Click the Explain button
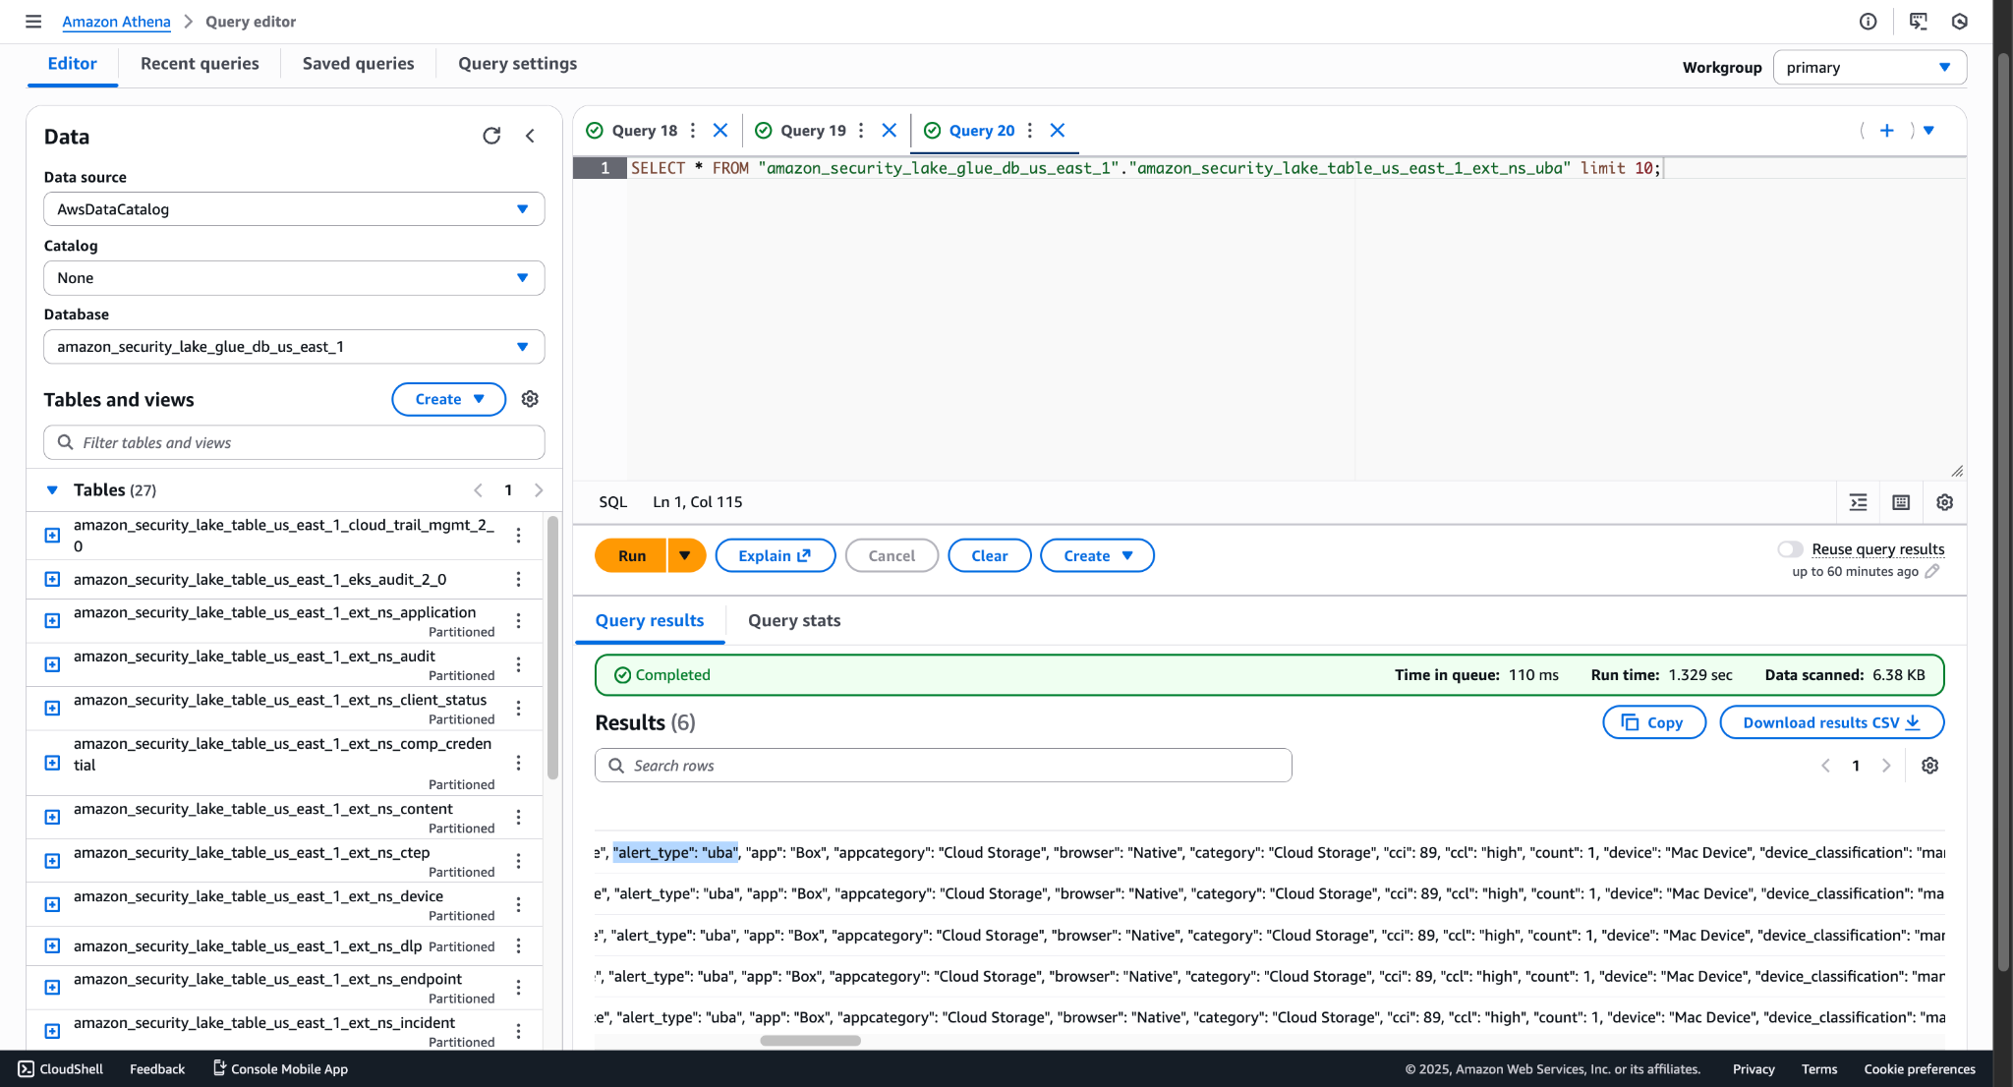2013x1087 pixels. coord(775,556)
